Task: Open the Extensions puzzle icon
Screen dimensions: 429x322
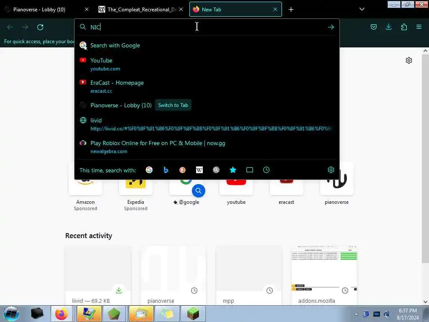Action: click(404, 27)
